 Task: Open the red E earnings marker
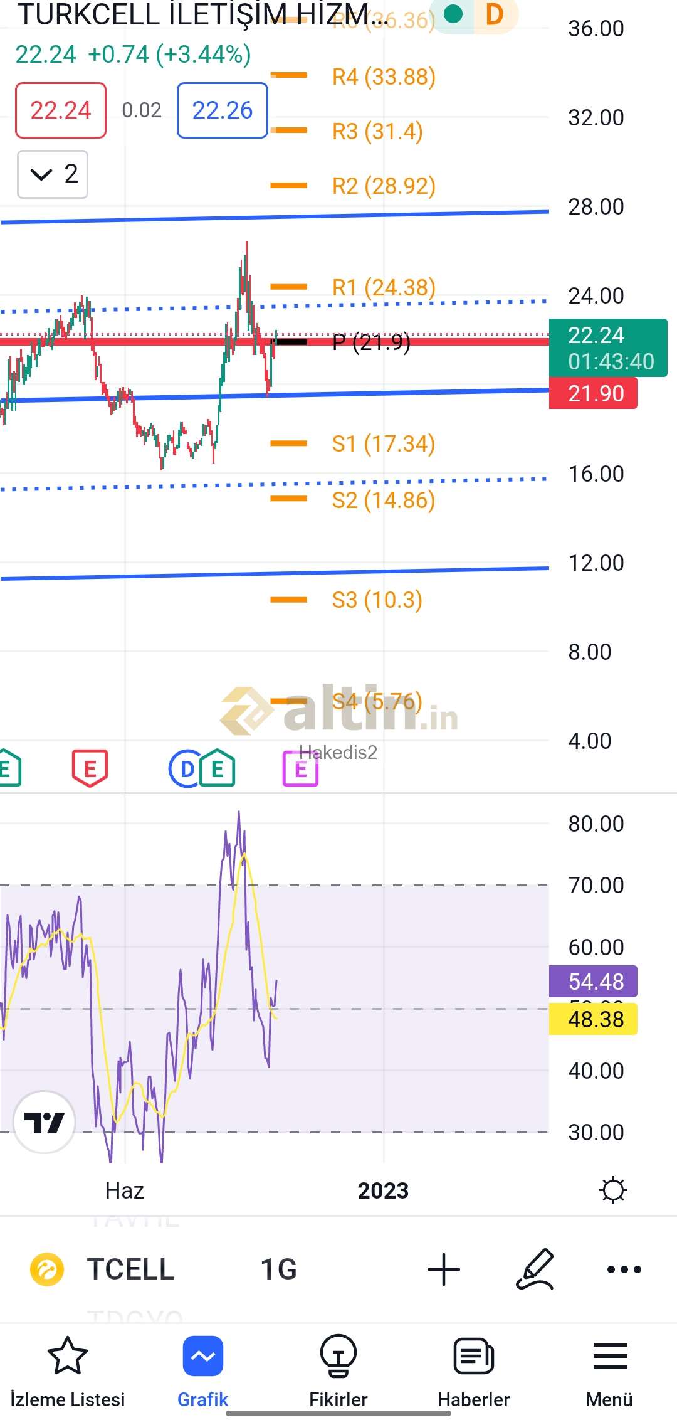[x=90, y=768]
